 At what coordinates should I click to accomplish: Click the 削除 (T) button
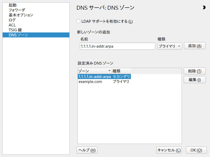point(194,71)
